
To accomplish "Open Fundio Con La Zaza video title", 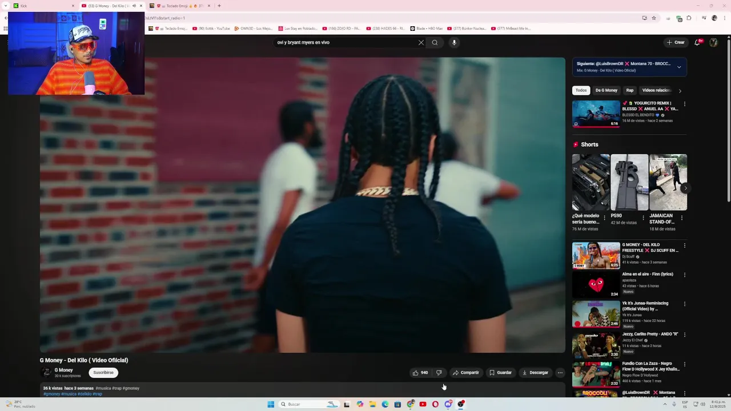I will point(651,366).
